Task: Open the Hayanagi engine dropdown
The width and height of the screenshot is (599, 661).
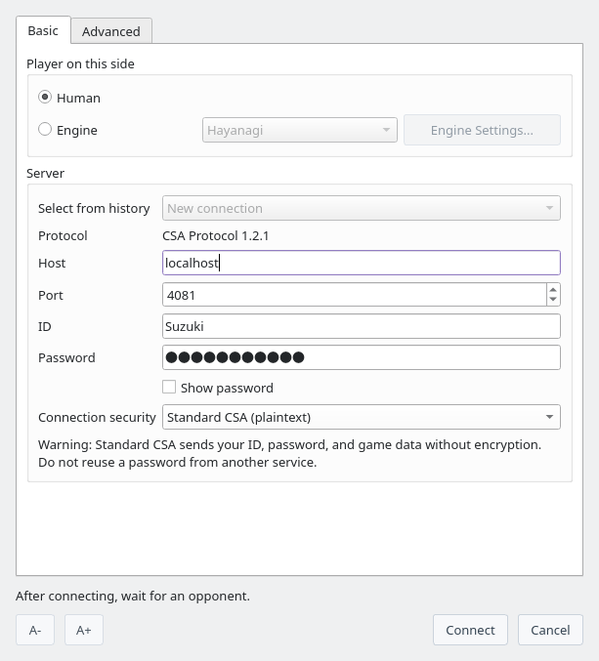Action: [299, 130]
